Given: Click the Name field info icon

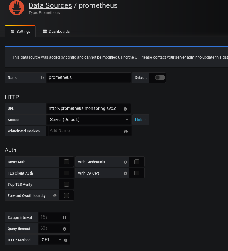Looking at the screenshot, I should [x=42, y=78].
